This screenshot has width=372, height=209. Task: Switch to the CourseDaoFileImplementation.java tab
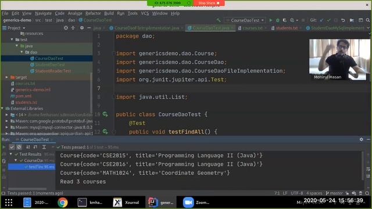click(146, 28)
